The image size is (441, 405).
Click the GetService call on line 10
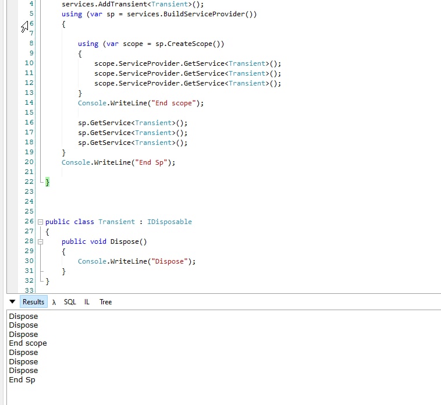(187, 63)
